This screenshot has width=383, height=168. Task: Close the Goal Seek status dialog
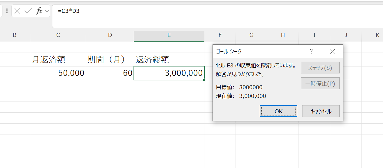[332, 51]
